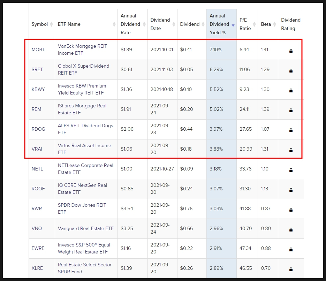The width and height of the screenshot is (326, 281).
Task: Open MORT symbol link
Action: (38, 50)
